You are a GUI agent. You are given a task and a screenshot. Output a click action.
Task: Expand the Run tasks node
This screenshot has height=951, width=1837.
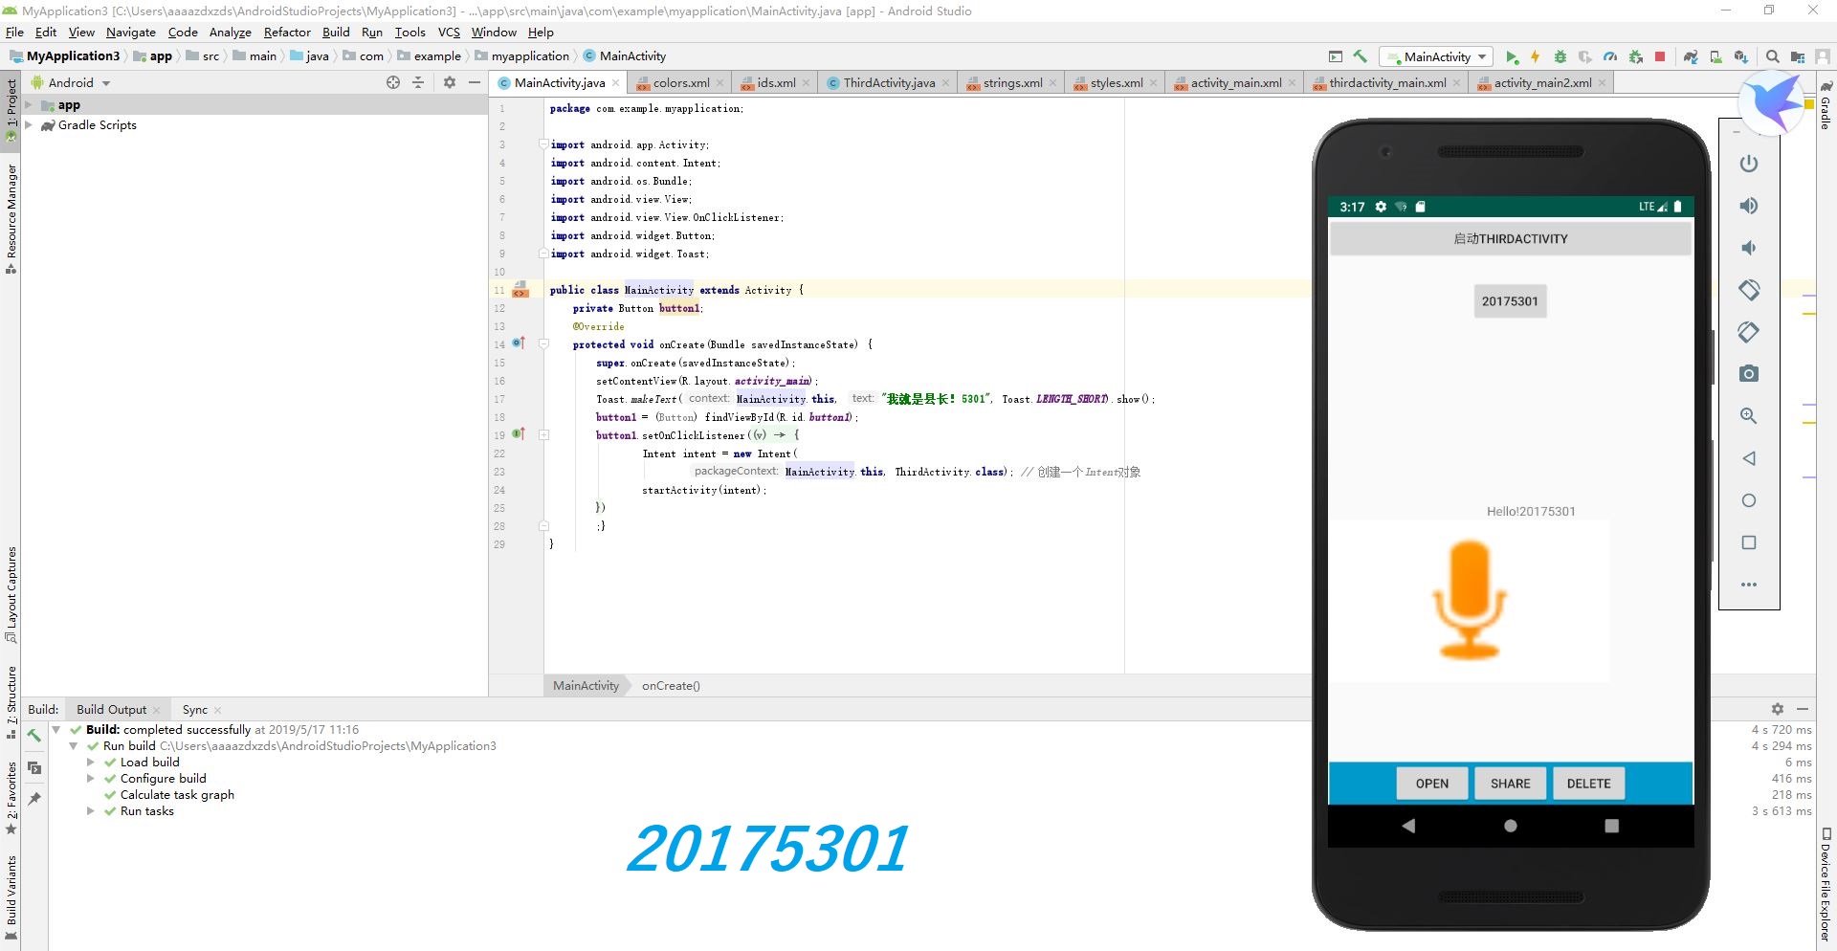point(91,811)
